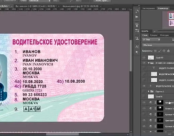Click the pixel layer filter icon
This screenshot has height=136, width=174.
[173, 40]
